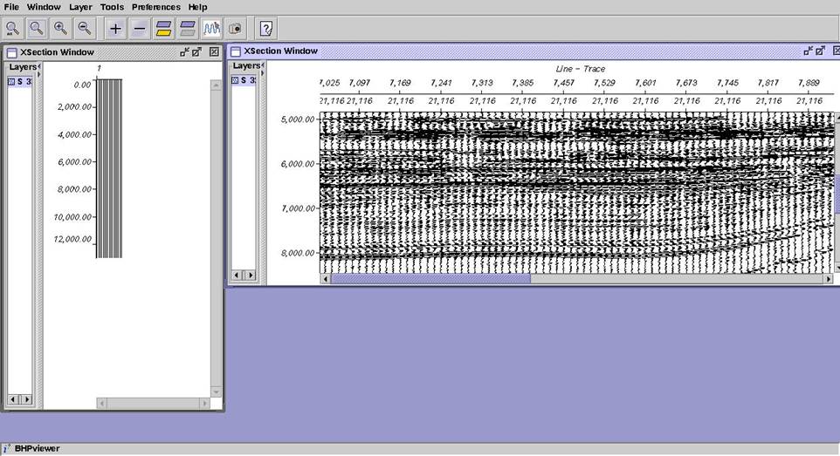Close the XSection window showing trace 1

click(x=214, y=52)
